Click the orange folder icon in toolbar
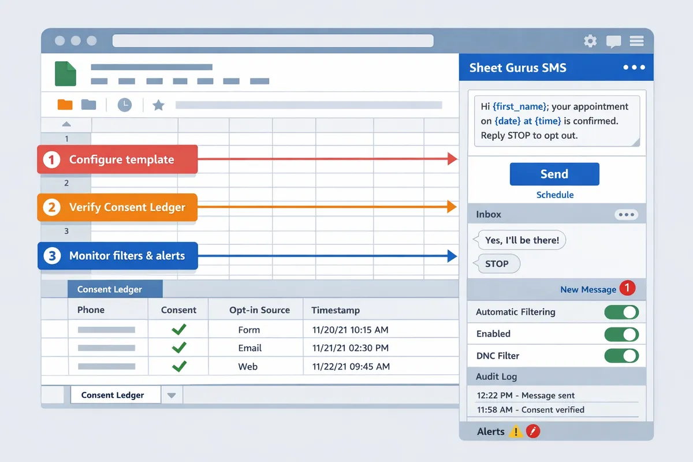 point(65,105)
